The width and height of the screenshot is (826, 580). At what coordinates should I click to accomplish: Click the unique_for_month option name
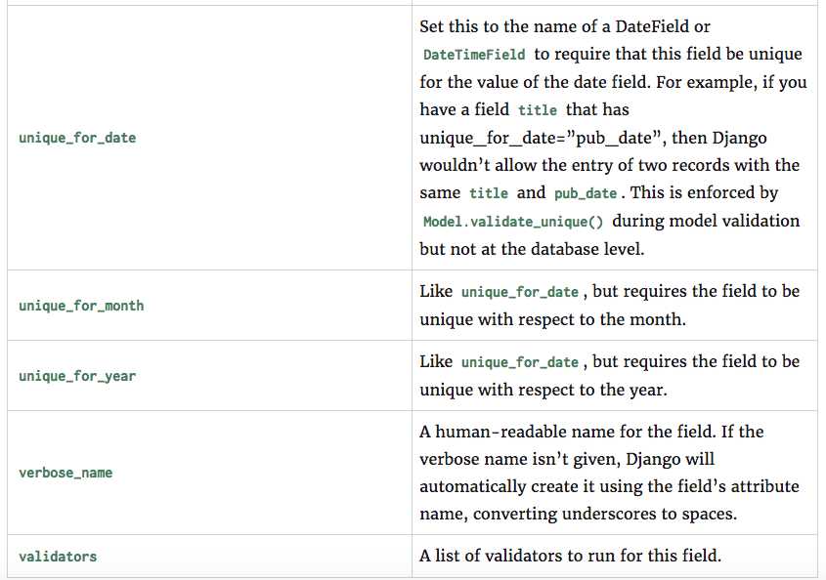81,306
